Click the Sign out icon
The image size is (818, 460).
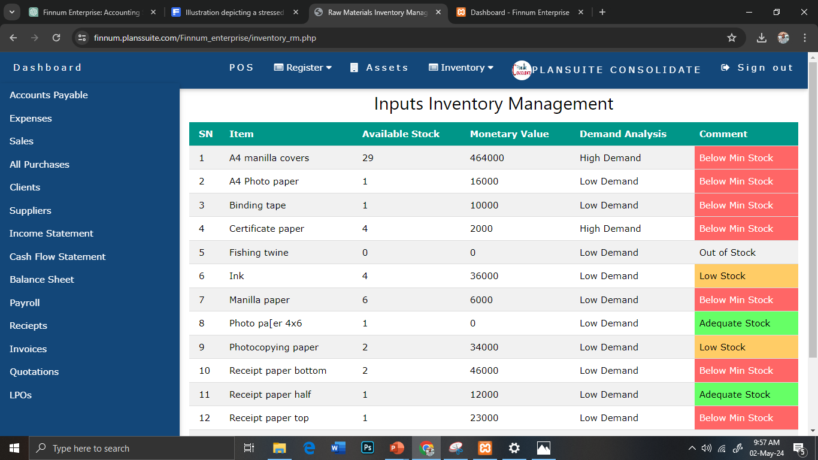(x=725, y=67)
